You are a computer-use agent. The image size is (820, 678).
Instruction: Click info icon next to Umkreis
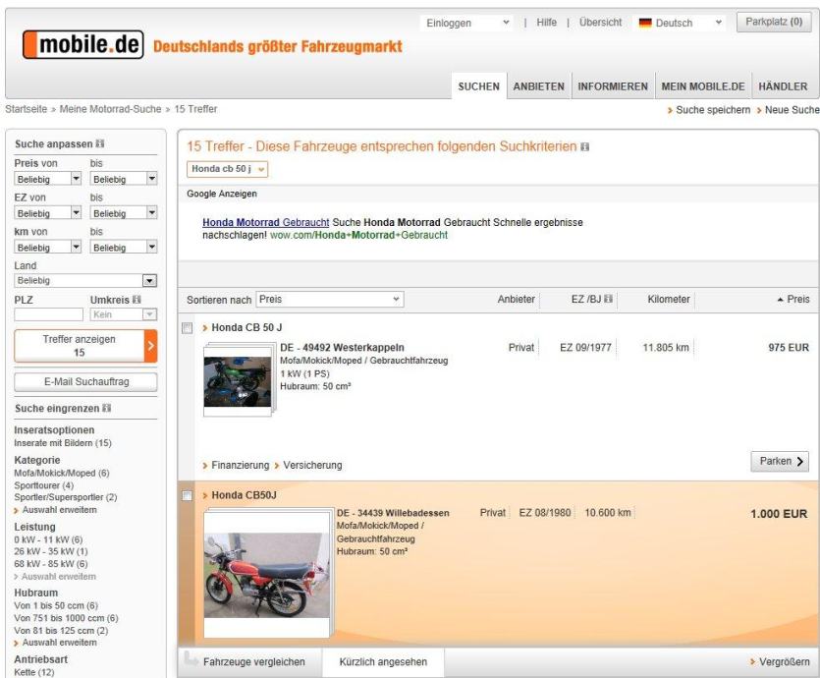click(x=137, y=300)
